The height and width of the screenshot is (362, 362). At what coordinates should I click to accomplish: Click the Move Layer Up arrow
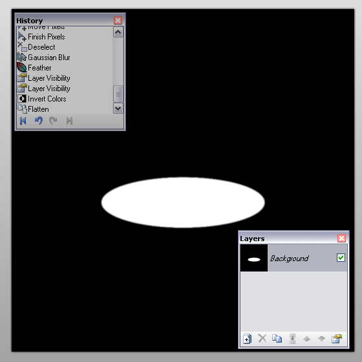[x=306, y=339]
